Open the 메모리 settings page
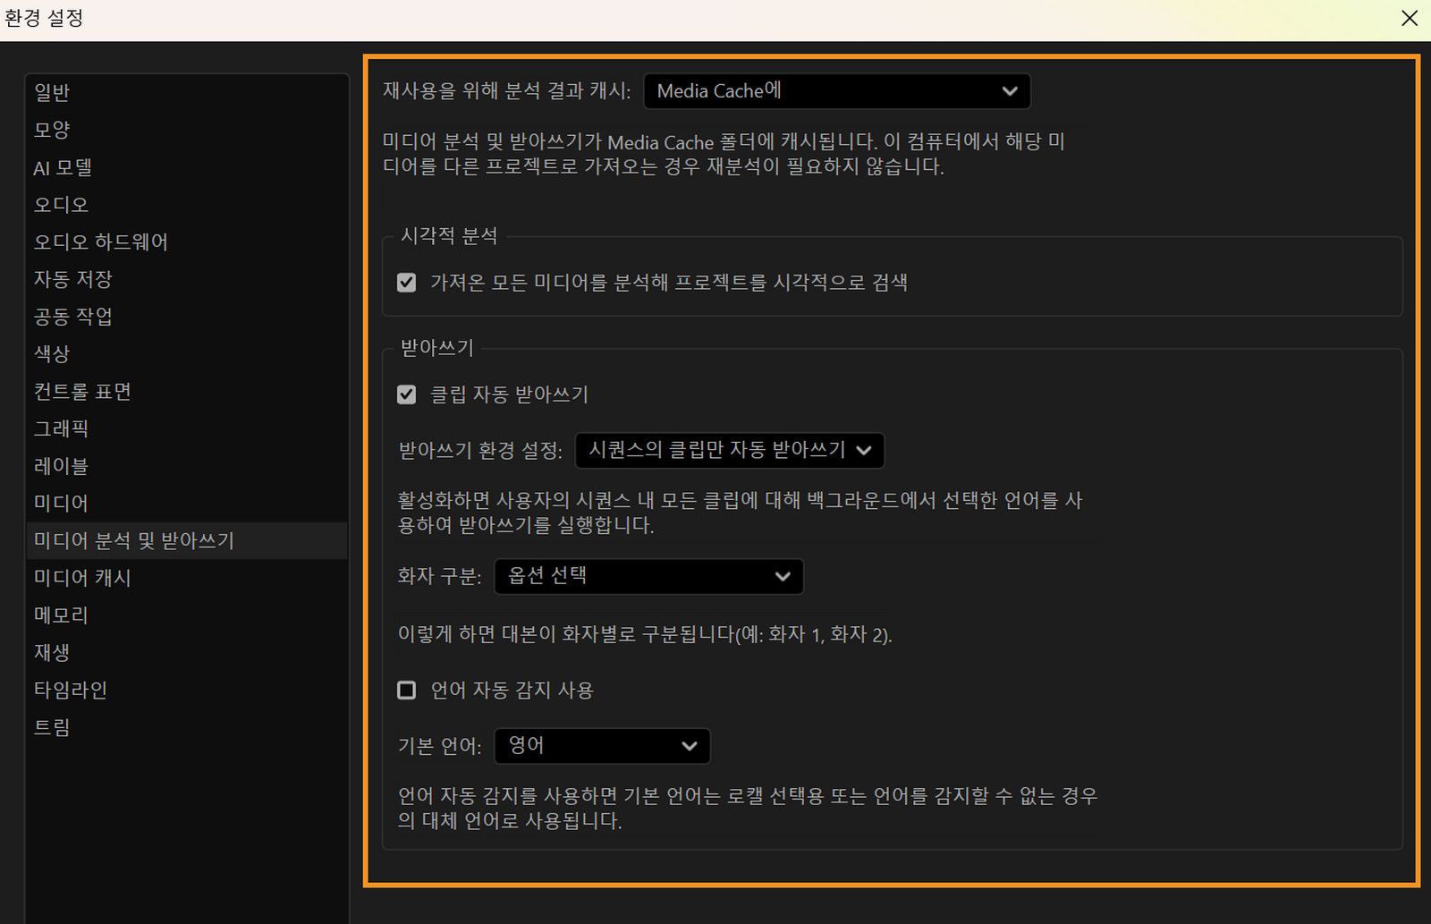Screen dimensions: 1431x924 [60, 615]
